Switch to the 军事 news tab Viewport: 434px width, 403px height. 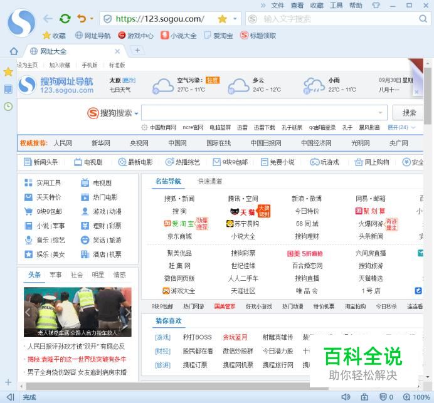(x=56, y=275)
